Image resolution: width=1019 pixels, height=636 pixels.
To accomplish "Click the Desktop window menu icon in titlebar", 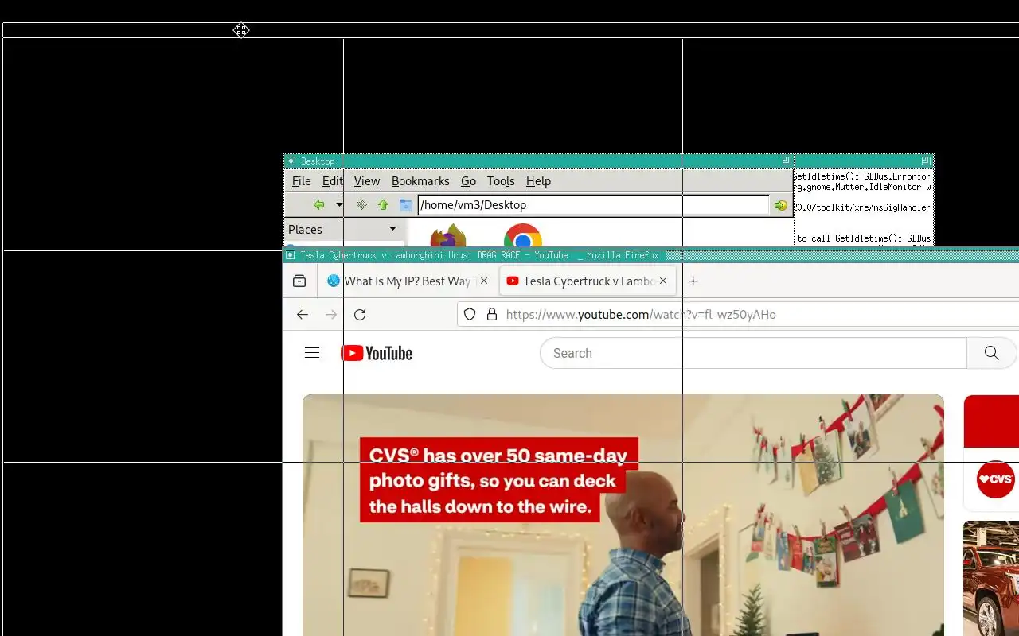I will click(x=291, y=161).
